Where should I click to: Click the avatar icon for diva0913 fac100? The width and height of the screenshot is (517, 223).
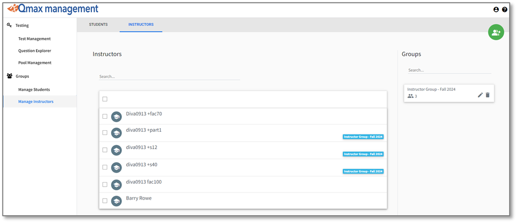[x=116, y=185]
